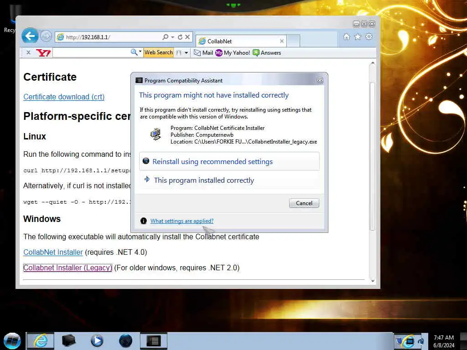Click the curl command code line
The width and height of the screenshot is (467, 350).
[x=77, y=170]
